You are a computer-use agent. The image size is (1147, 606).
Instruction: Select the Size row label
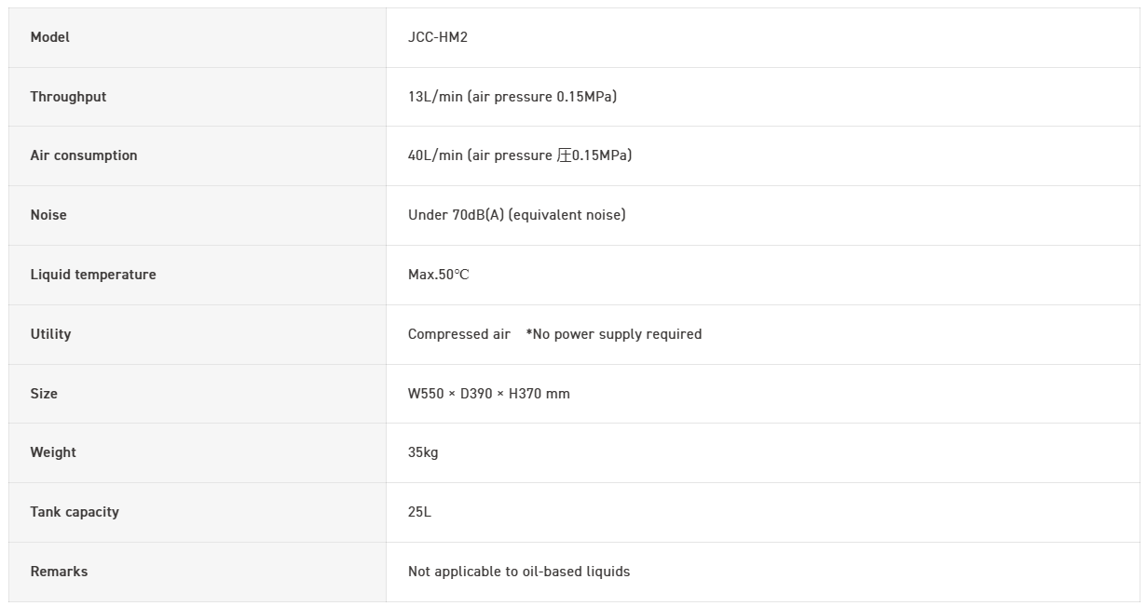pos(44,394)
